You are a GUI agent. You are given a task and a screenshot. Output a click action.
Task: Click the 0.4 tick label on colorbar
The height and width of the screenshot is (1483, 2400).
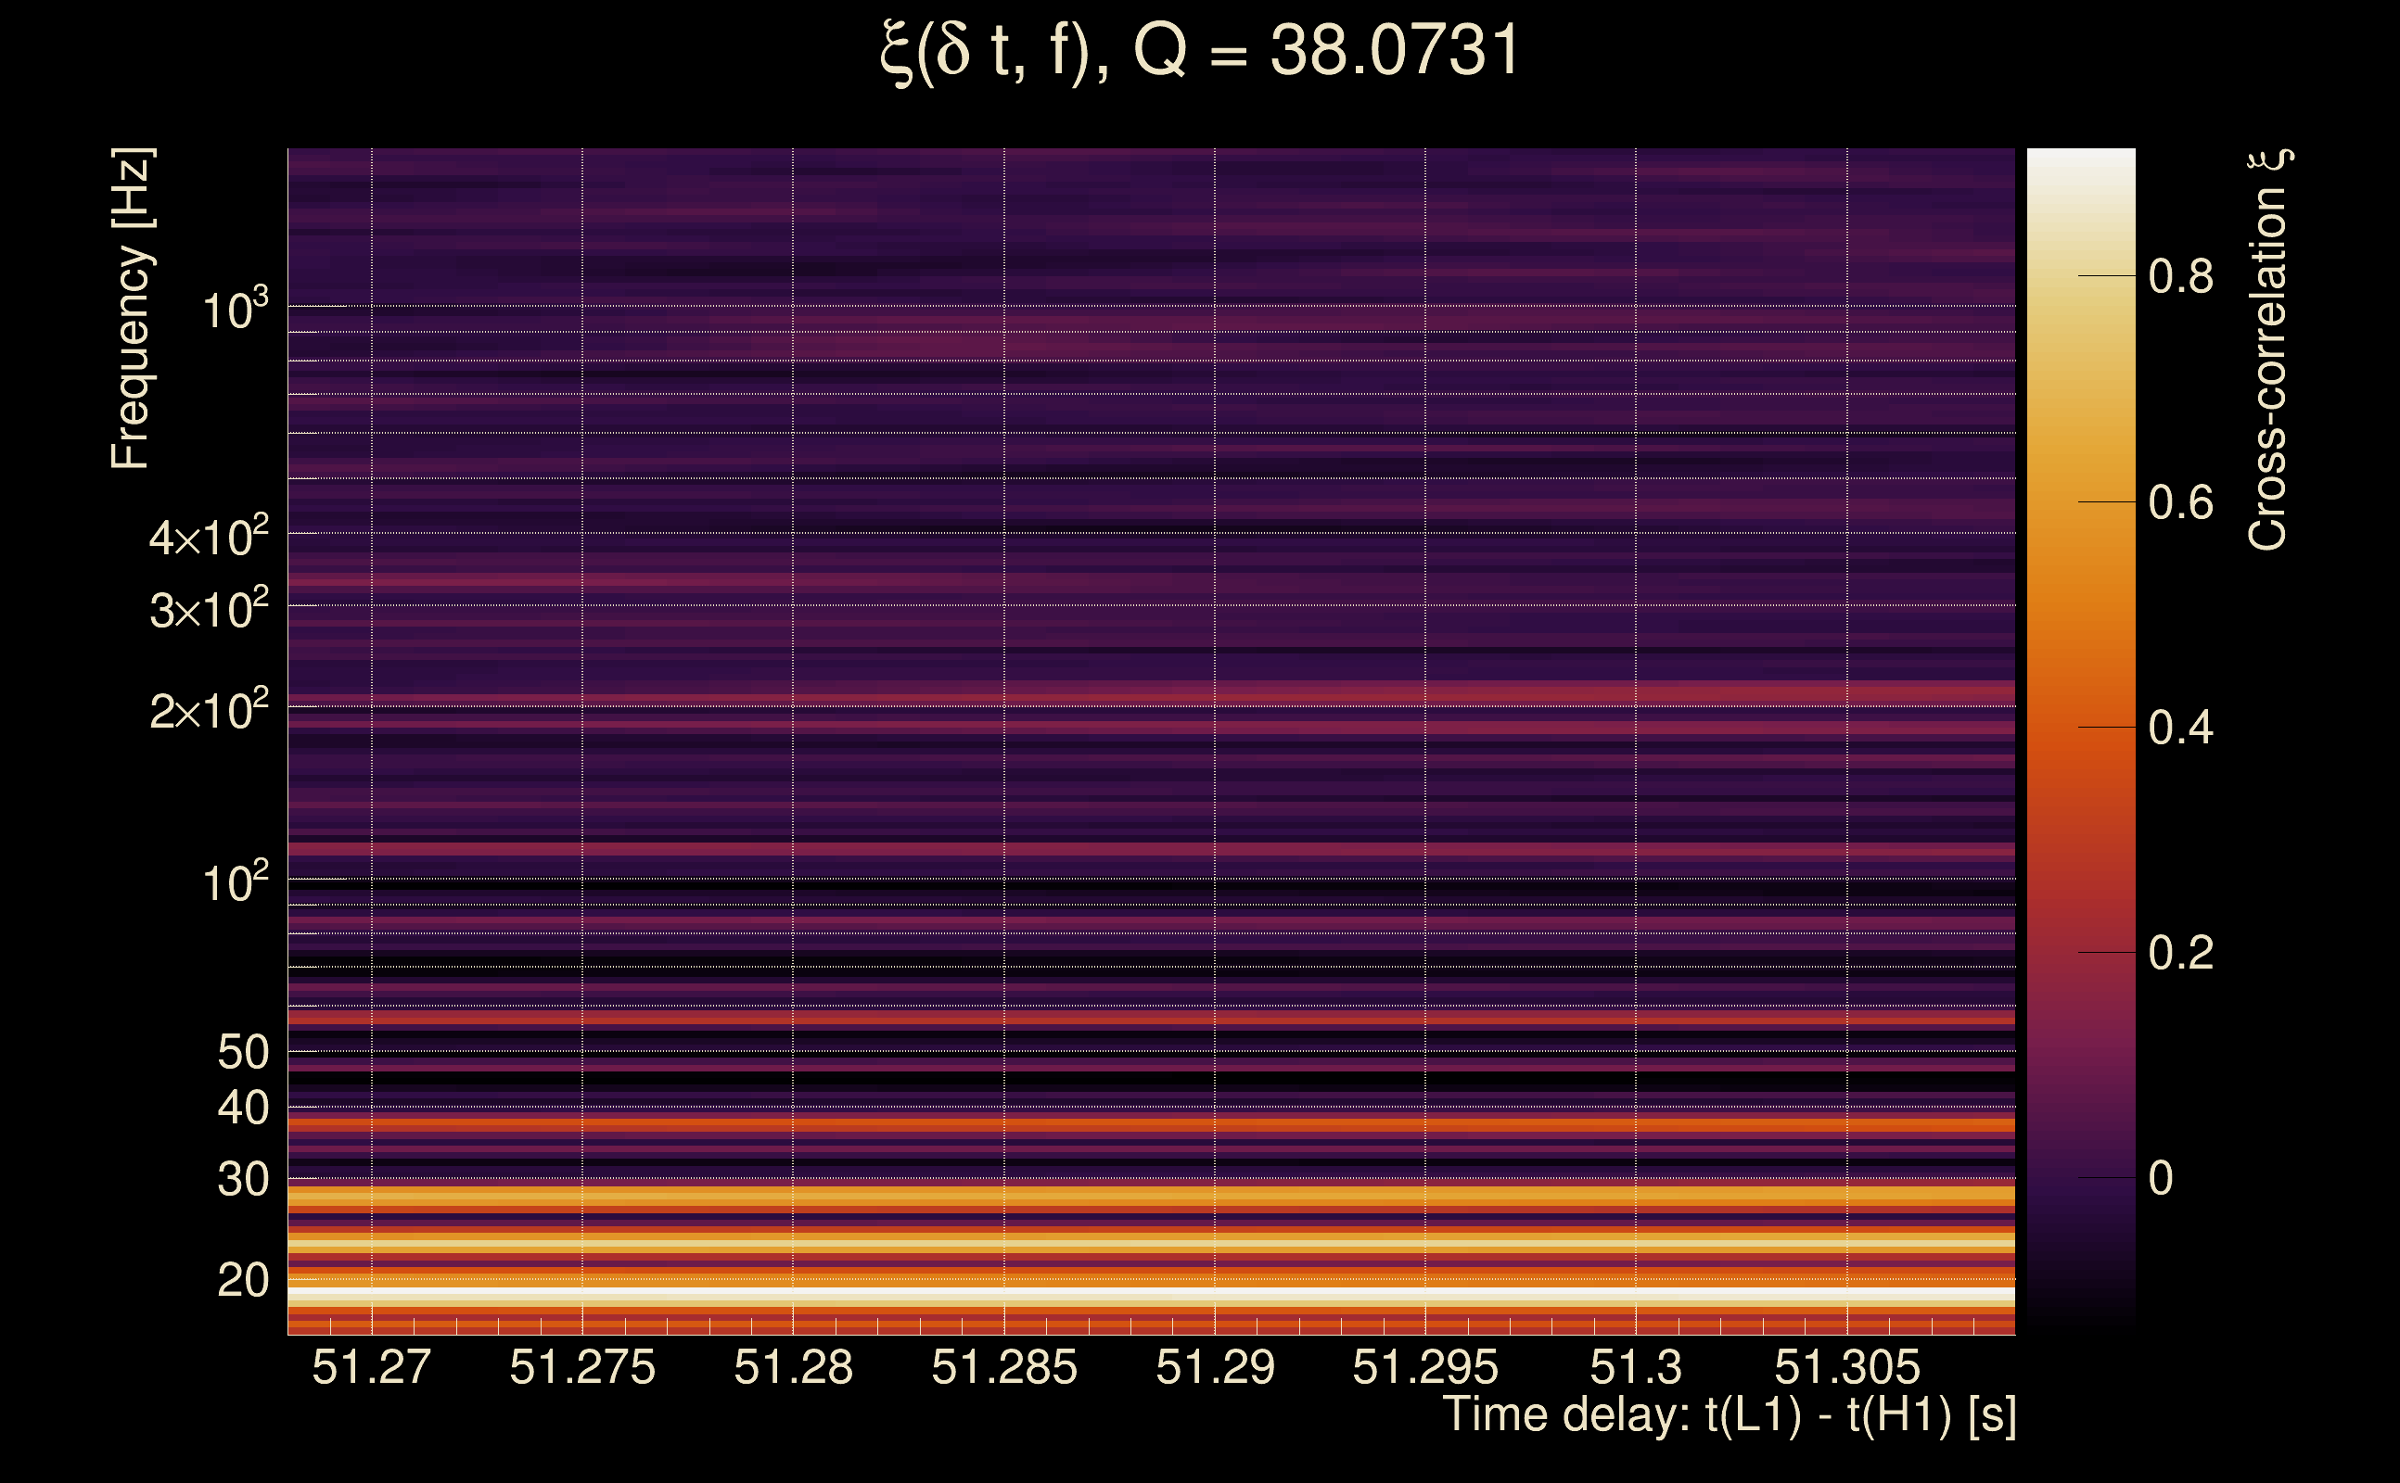2180,728
